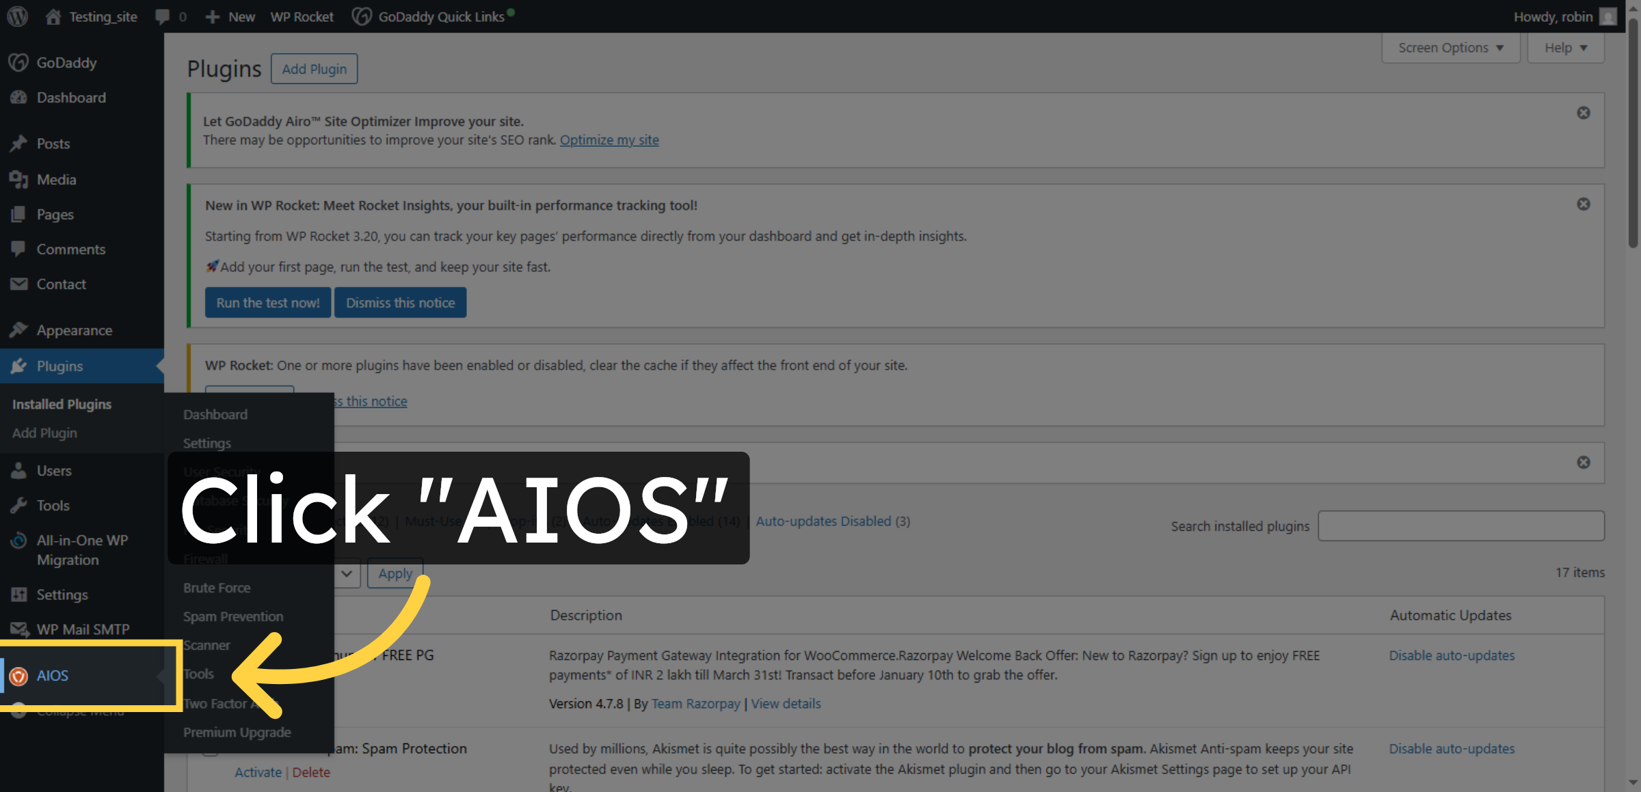
Task: Open the New menu in the admin bar
Action: point(230,16)
